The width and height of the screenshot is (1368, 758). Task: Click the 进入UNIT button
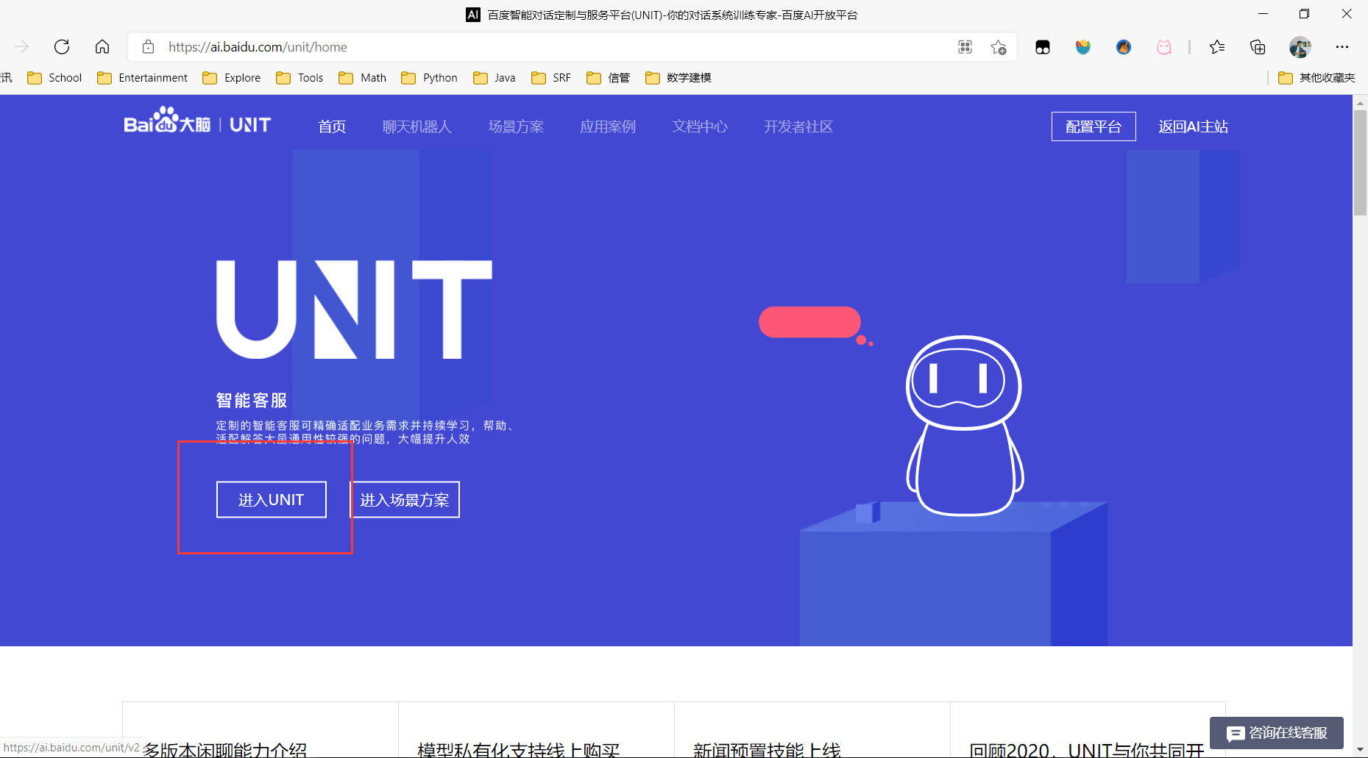(271, 499)
